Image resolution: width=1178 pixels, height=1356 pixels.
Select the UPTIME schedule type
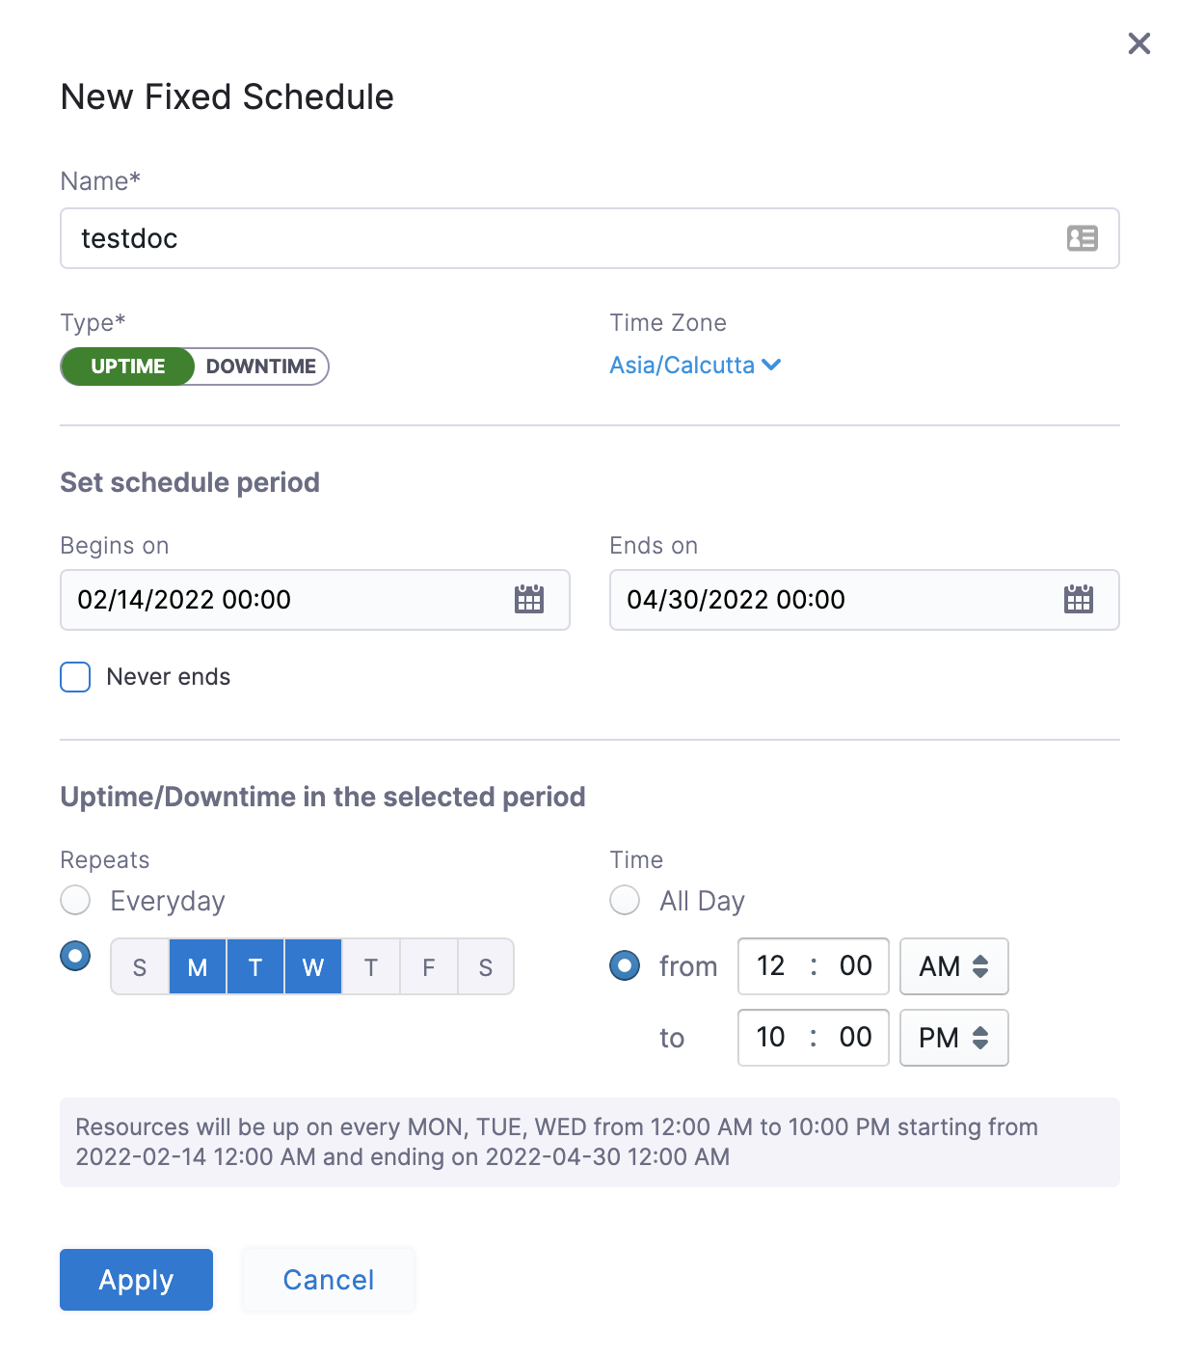[127, 366]
